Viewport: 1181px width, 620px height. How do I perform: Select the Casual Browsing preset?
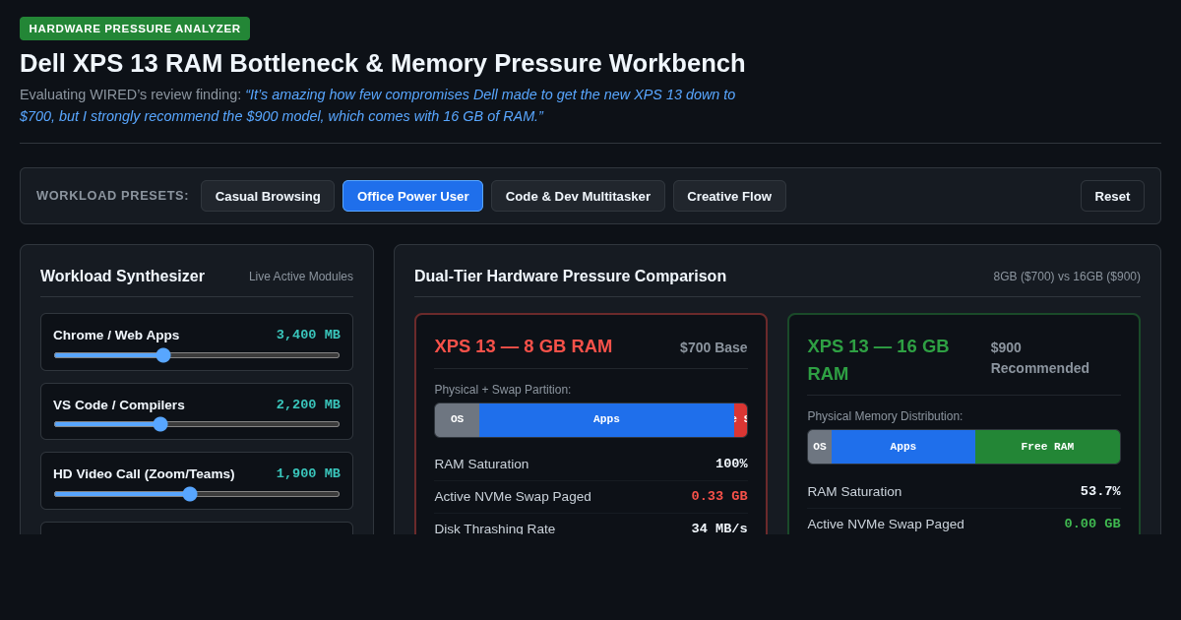click(x=268, y=196)
